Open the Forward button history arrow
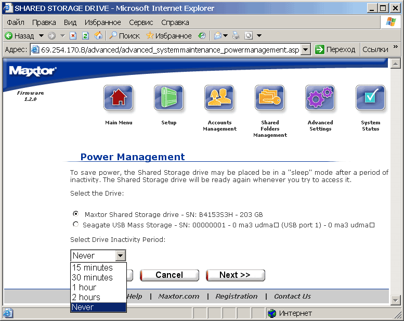 tap(62, 35)
